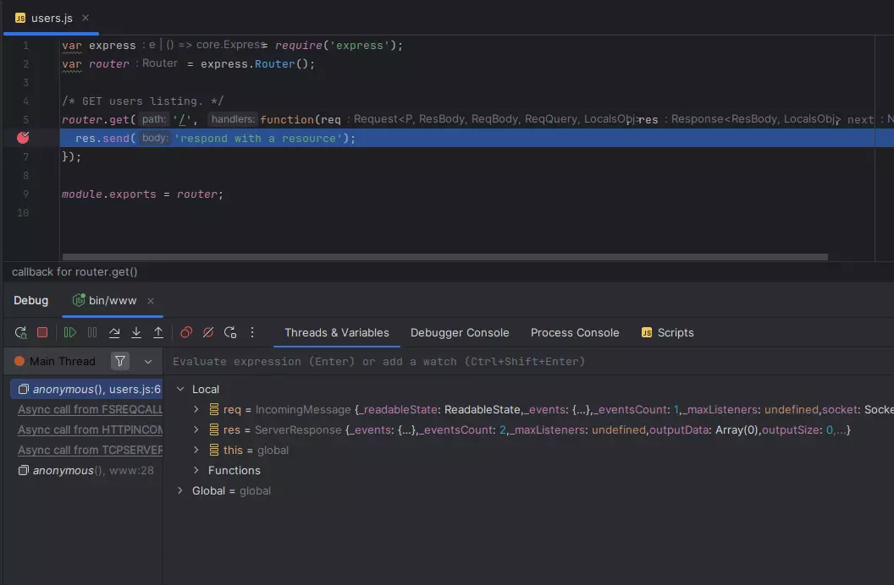The width and height of the screenshot is (894, 585).
Task: Toggle the frames filter button
Action: coord(120,362)
